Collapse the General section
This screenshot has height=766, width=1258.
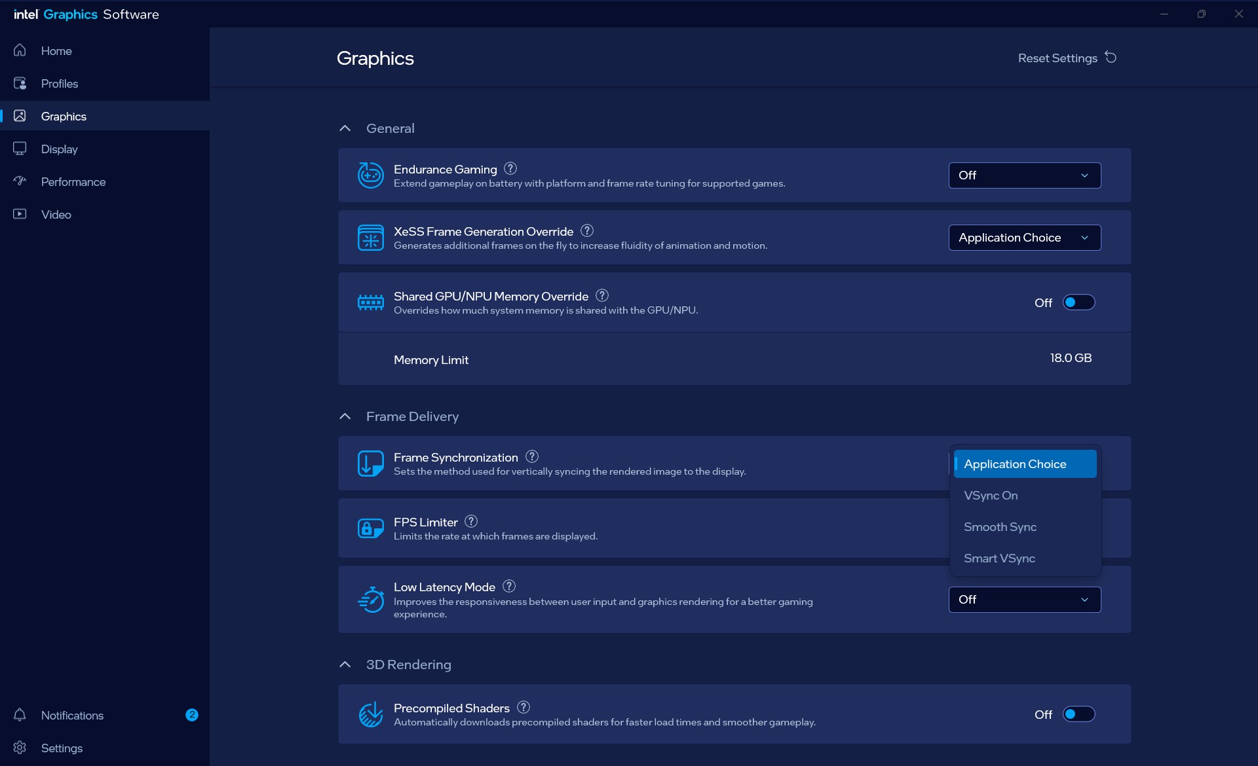[345, 128]
